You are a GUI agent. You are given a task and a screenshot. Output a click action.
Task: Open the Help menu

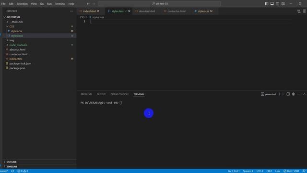71,4
